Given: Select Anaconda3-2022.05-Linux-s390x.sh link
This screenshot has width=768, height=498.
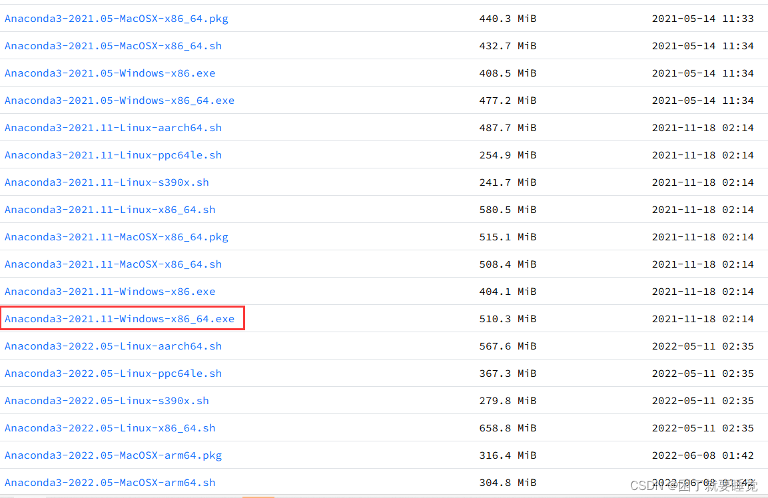Looking at the screenshot, I should (x=107, y=401).
